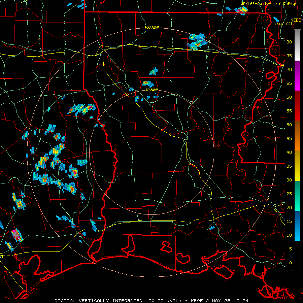This screenshot has height=303, width=303.
Task: Click the NIDS label above the color scale
Action: click(296, 20)
